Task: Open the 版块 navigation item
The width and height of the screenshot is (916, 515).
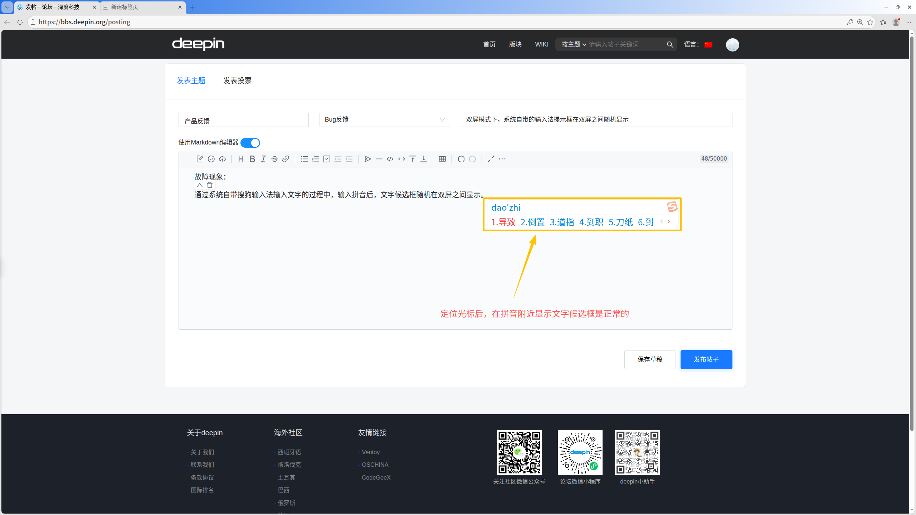Action: click(515, 44)
